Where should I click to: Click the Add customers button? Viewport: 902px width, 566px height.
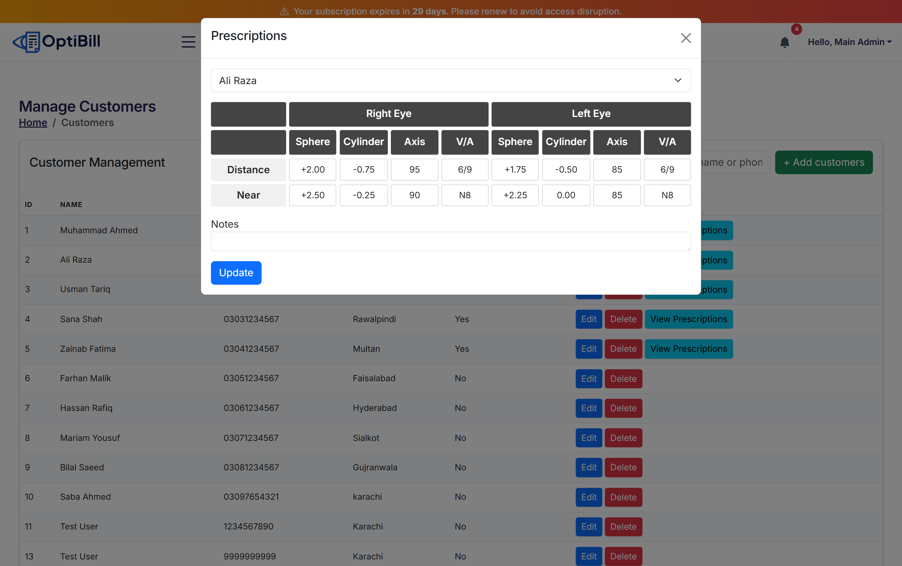(824, 162)
